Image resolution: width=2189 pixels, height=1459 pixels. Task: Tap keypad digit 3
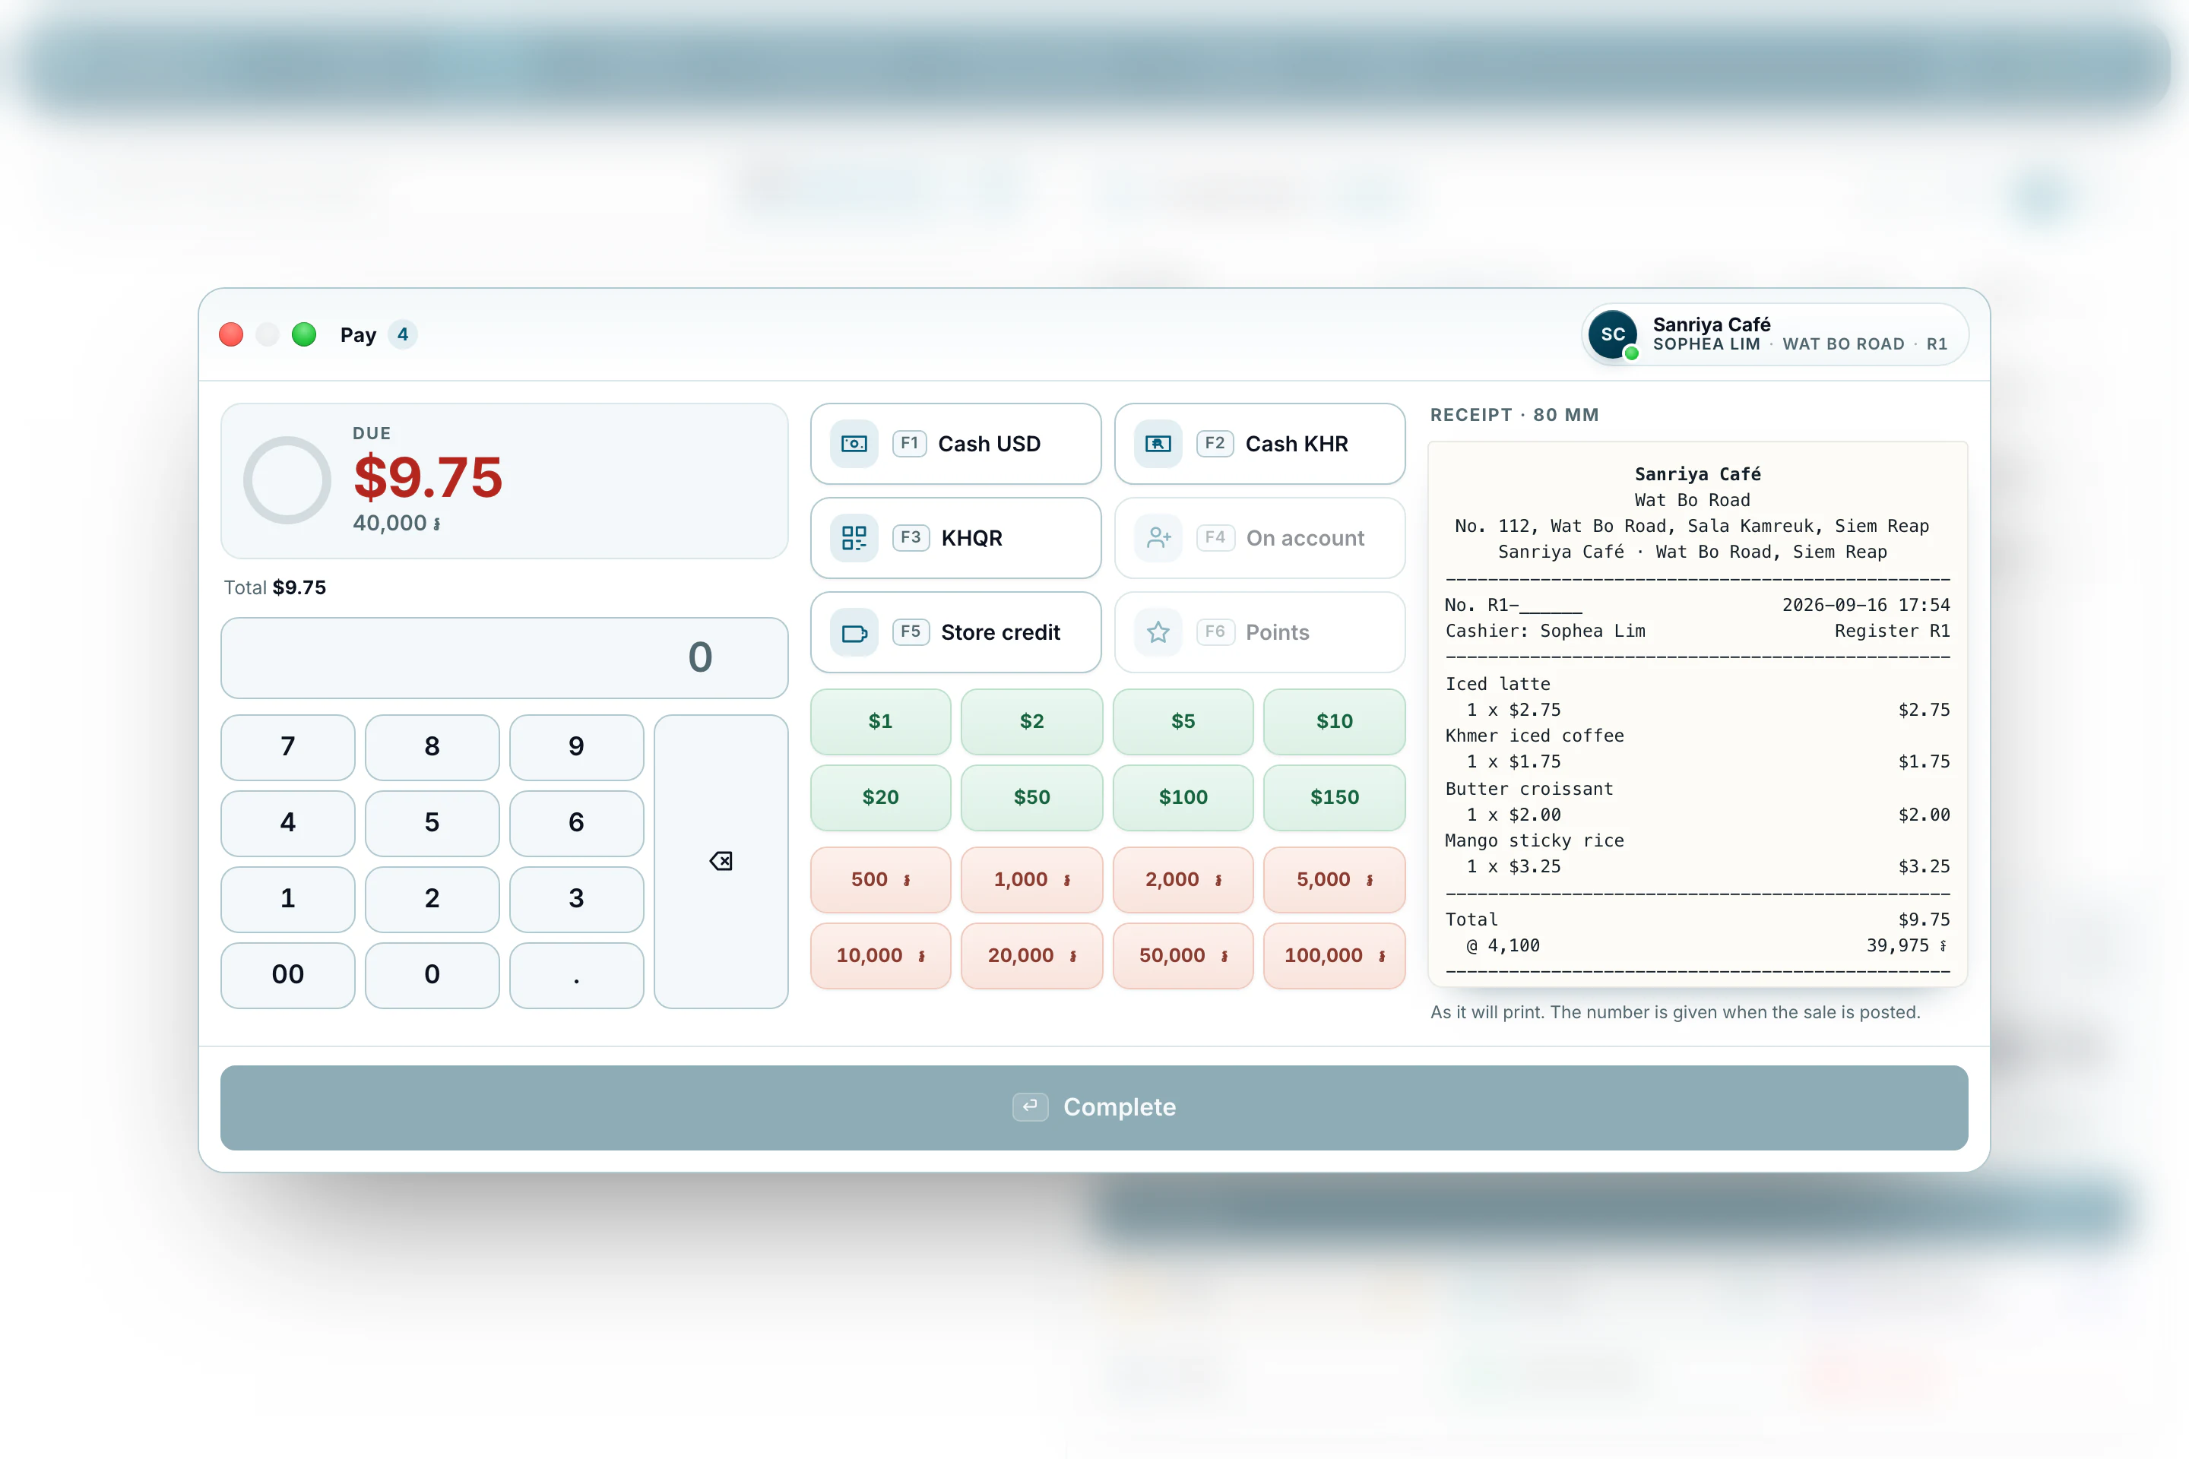click(x=576, y=899)
